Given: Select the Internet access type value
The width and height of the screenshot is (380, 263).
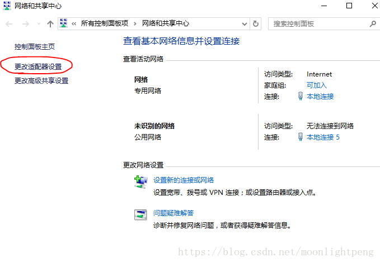Looking at the screenshot, I should [x=319, y=74].
